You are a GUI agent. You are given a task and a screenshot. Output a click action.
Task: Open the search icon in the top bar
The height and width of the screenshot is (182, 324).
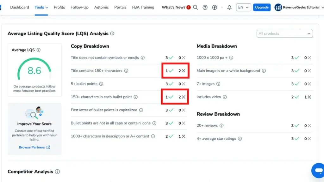click(195, 7)
